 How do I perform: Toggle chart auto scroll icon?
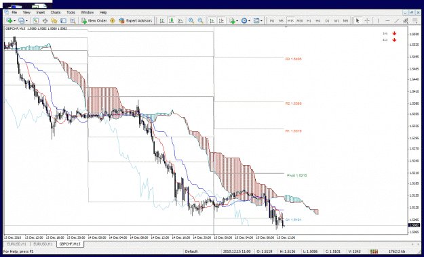212,20
